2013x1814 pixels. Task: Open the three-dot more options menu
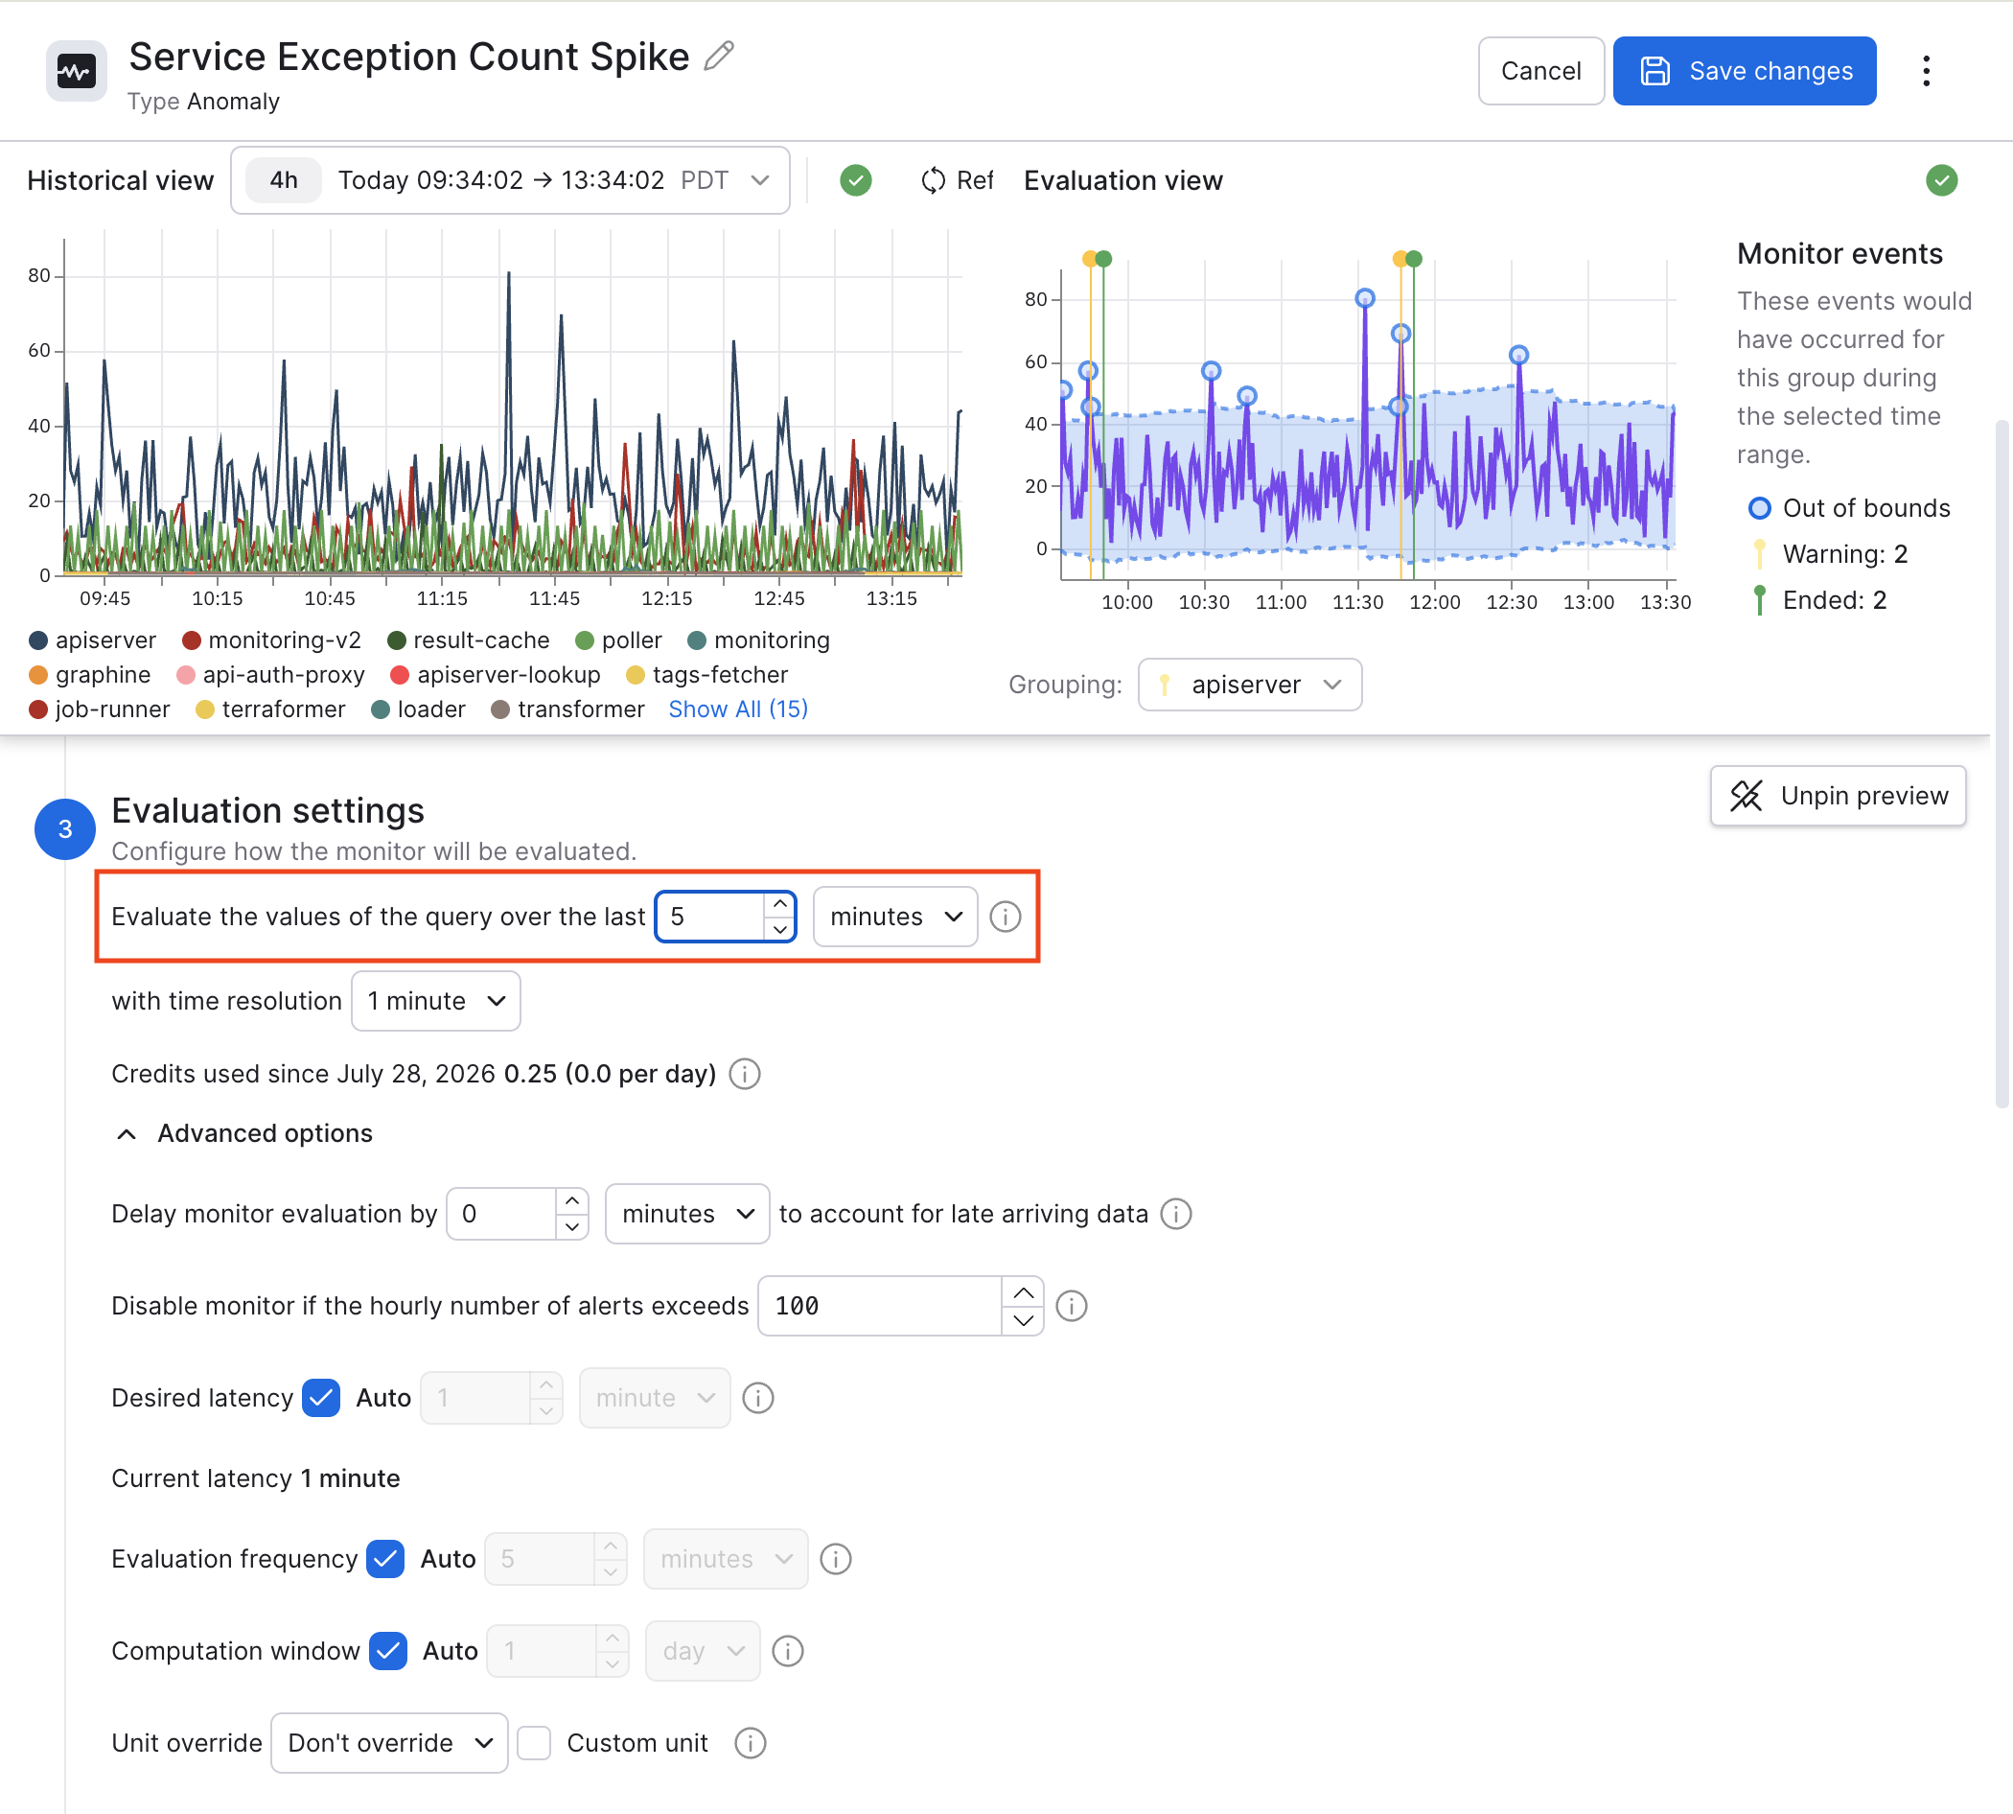click(1927, 71)
